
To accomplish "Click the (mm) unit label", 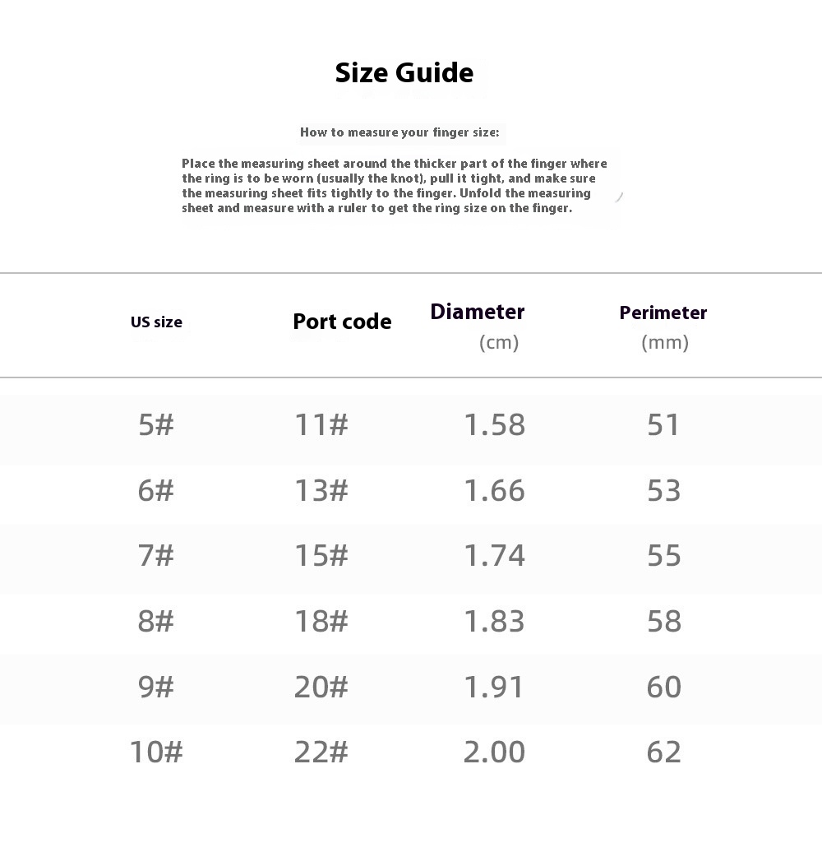I will pos(665,342).
